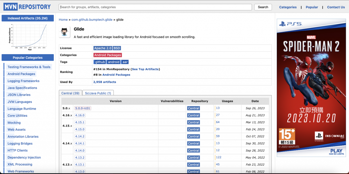Open Logging Bridges category
This screenshot has width=349, height=174.
pos(20,143)
